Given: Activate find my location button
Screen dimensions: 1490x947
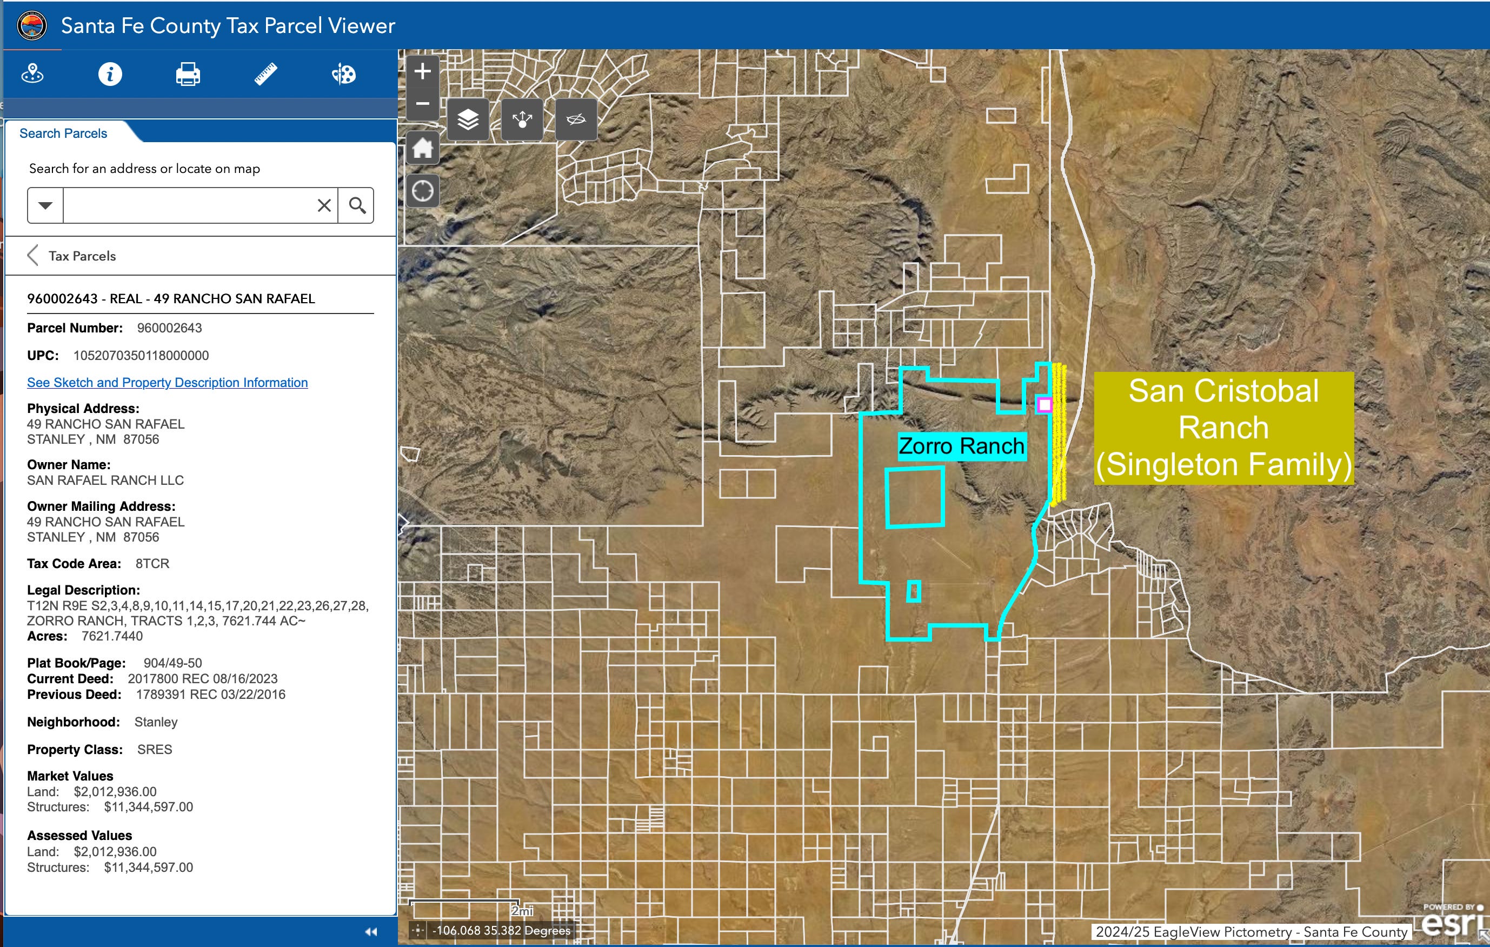Looking at the screenshot, I should pyautogui.click(x=423, y=190).
